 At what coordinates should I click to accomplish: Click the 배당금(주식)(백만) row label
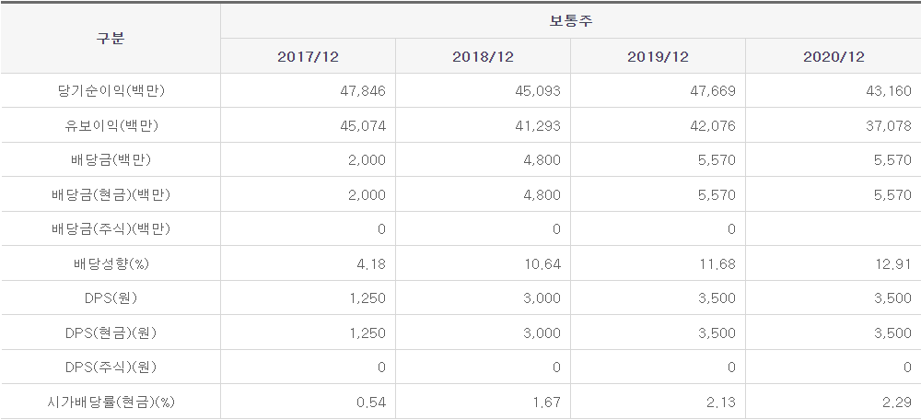coord(111,228)
